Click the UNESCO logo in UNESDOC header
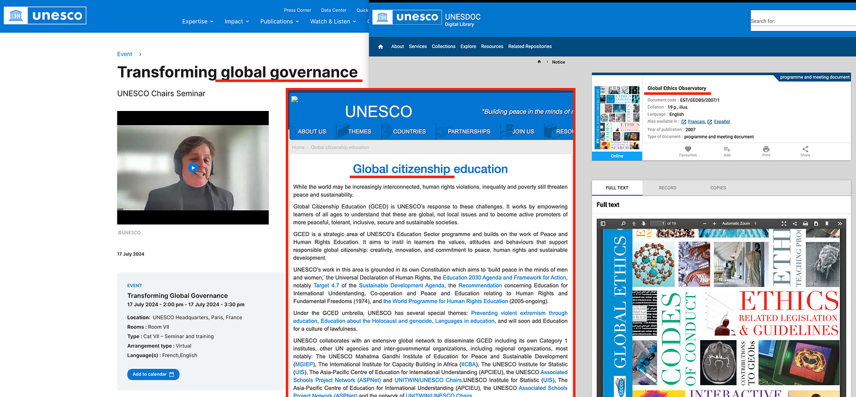Viewport: 856px width, 397px height. tap(407, 18)
